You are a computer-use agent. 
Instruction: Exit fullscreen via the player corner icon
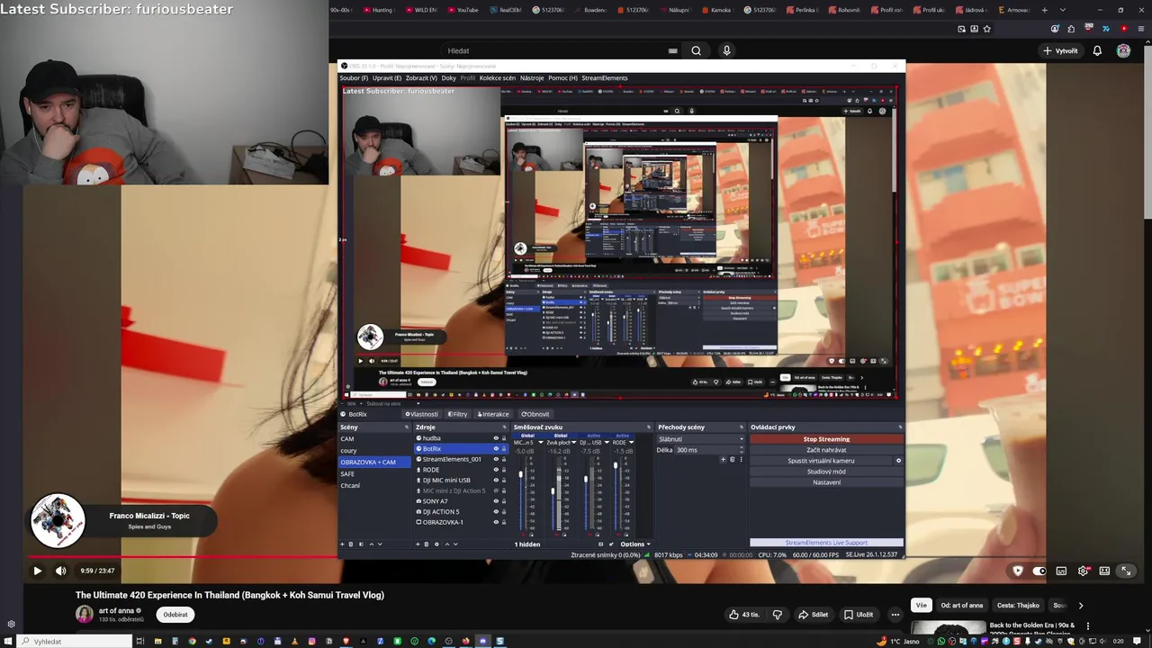pyautogui.click(x=1125, y=571)
